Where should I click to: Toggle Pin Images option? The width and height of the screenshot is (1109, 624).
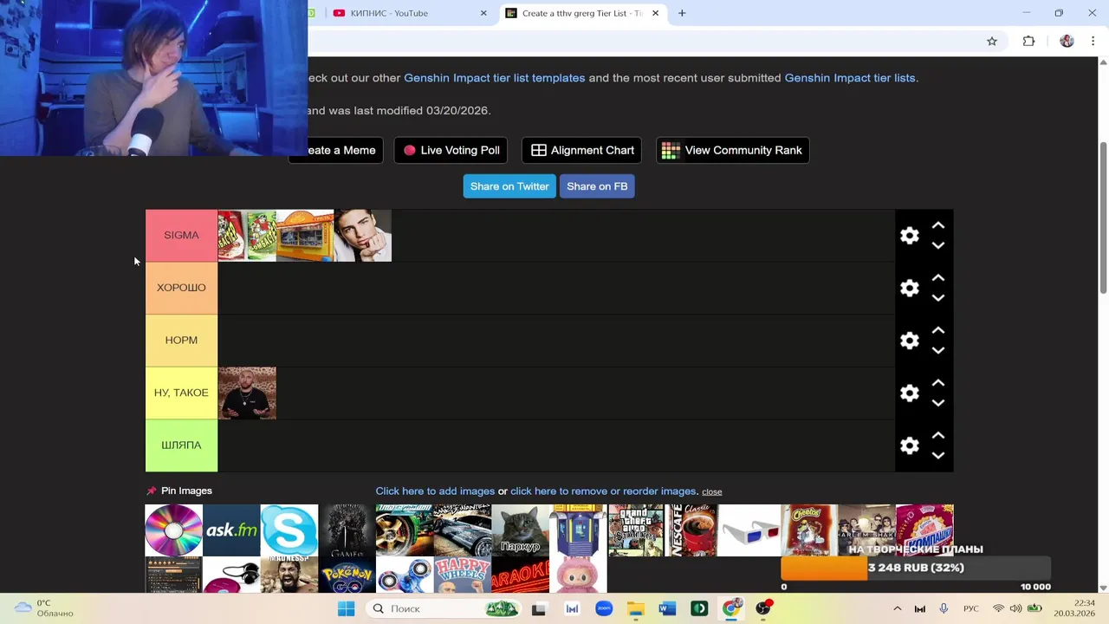point(179,491)
